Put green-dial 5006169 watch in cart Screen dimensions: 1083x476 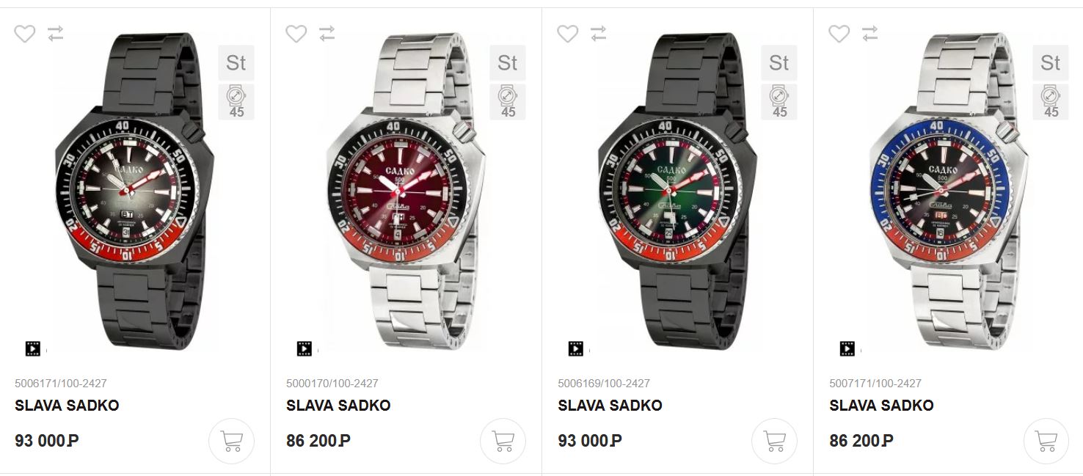[774, 441]
